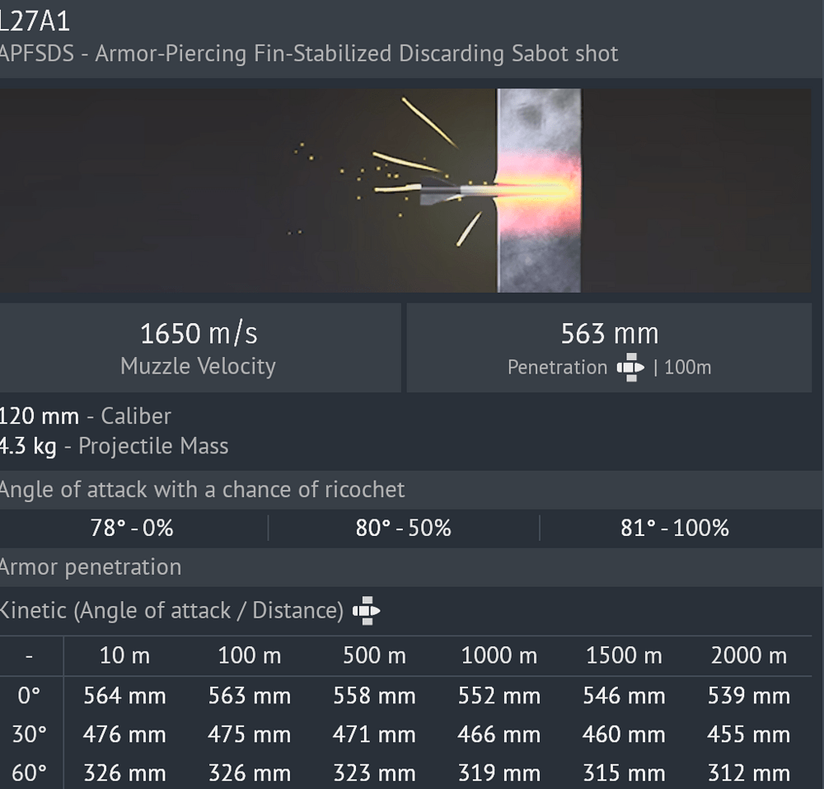The width and height of the screenshot is (824, 789).
Task: Select the 563 mm Penetration panel
Action: 609,347
